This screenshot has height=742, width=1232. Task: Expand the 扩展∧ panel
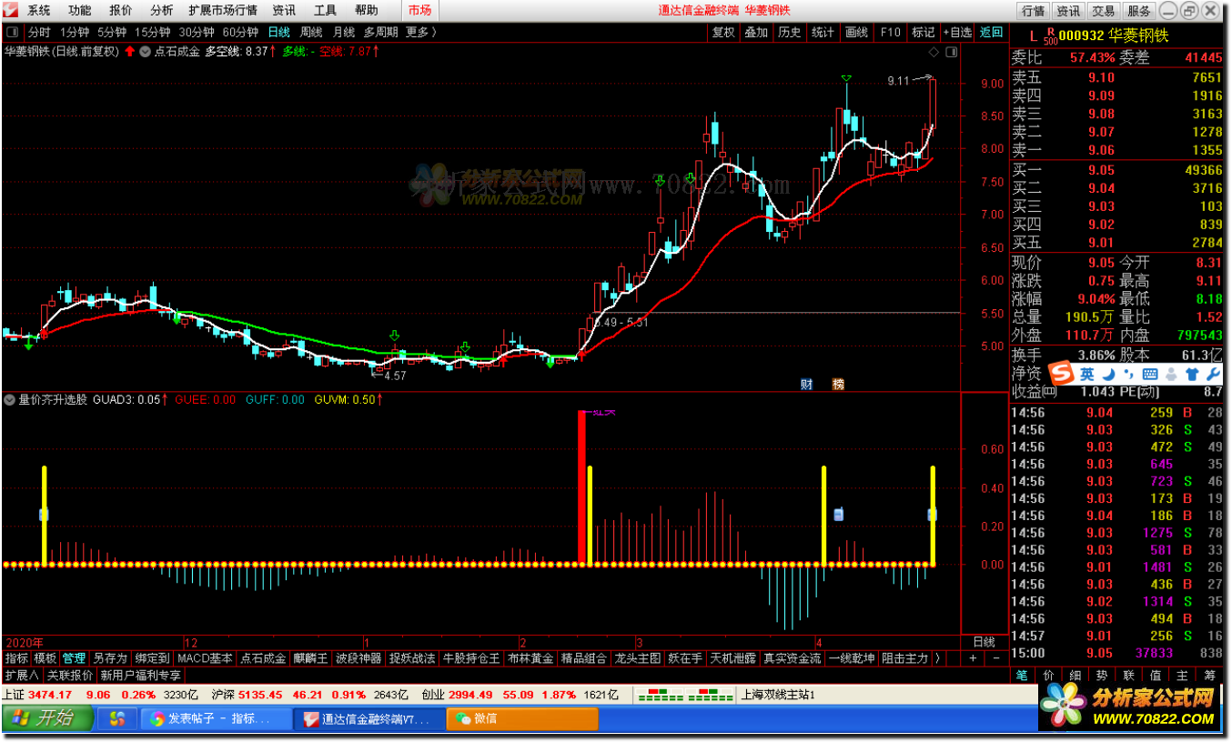pyautogui.click(x=22, y=676)
